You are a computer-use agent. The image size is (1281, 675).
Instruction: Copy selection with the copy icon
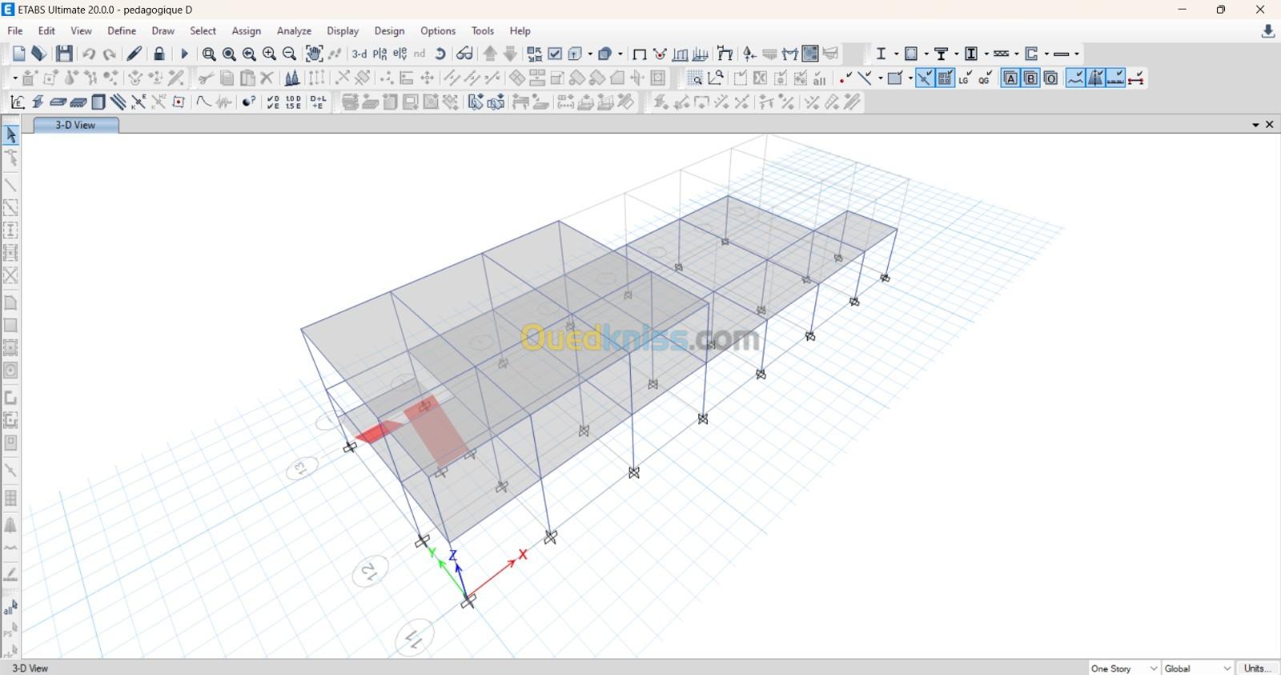(x=227, y=78)
